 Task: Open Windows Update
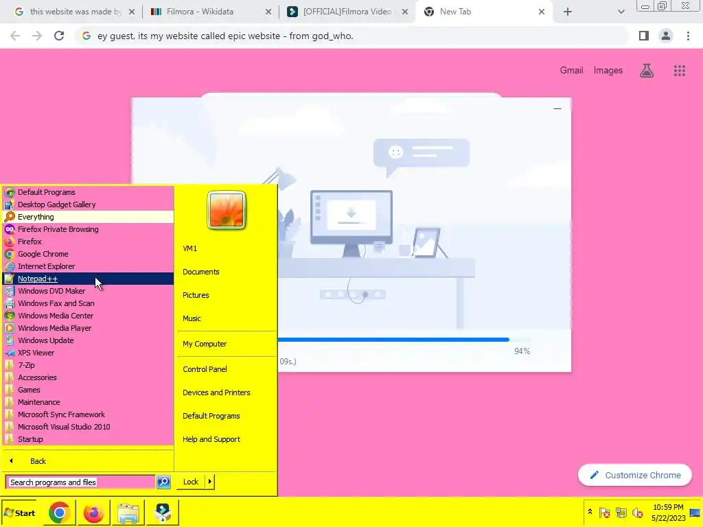88,340
